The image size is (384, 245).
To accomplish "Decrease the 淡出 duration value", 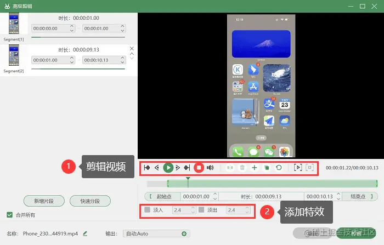I will [x=247, y=212].
